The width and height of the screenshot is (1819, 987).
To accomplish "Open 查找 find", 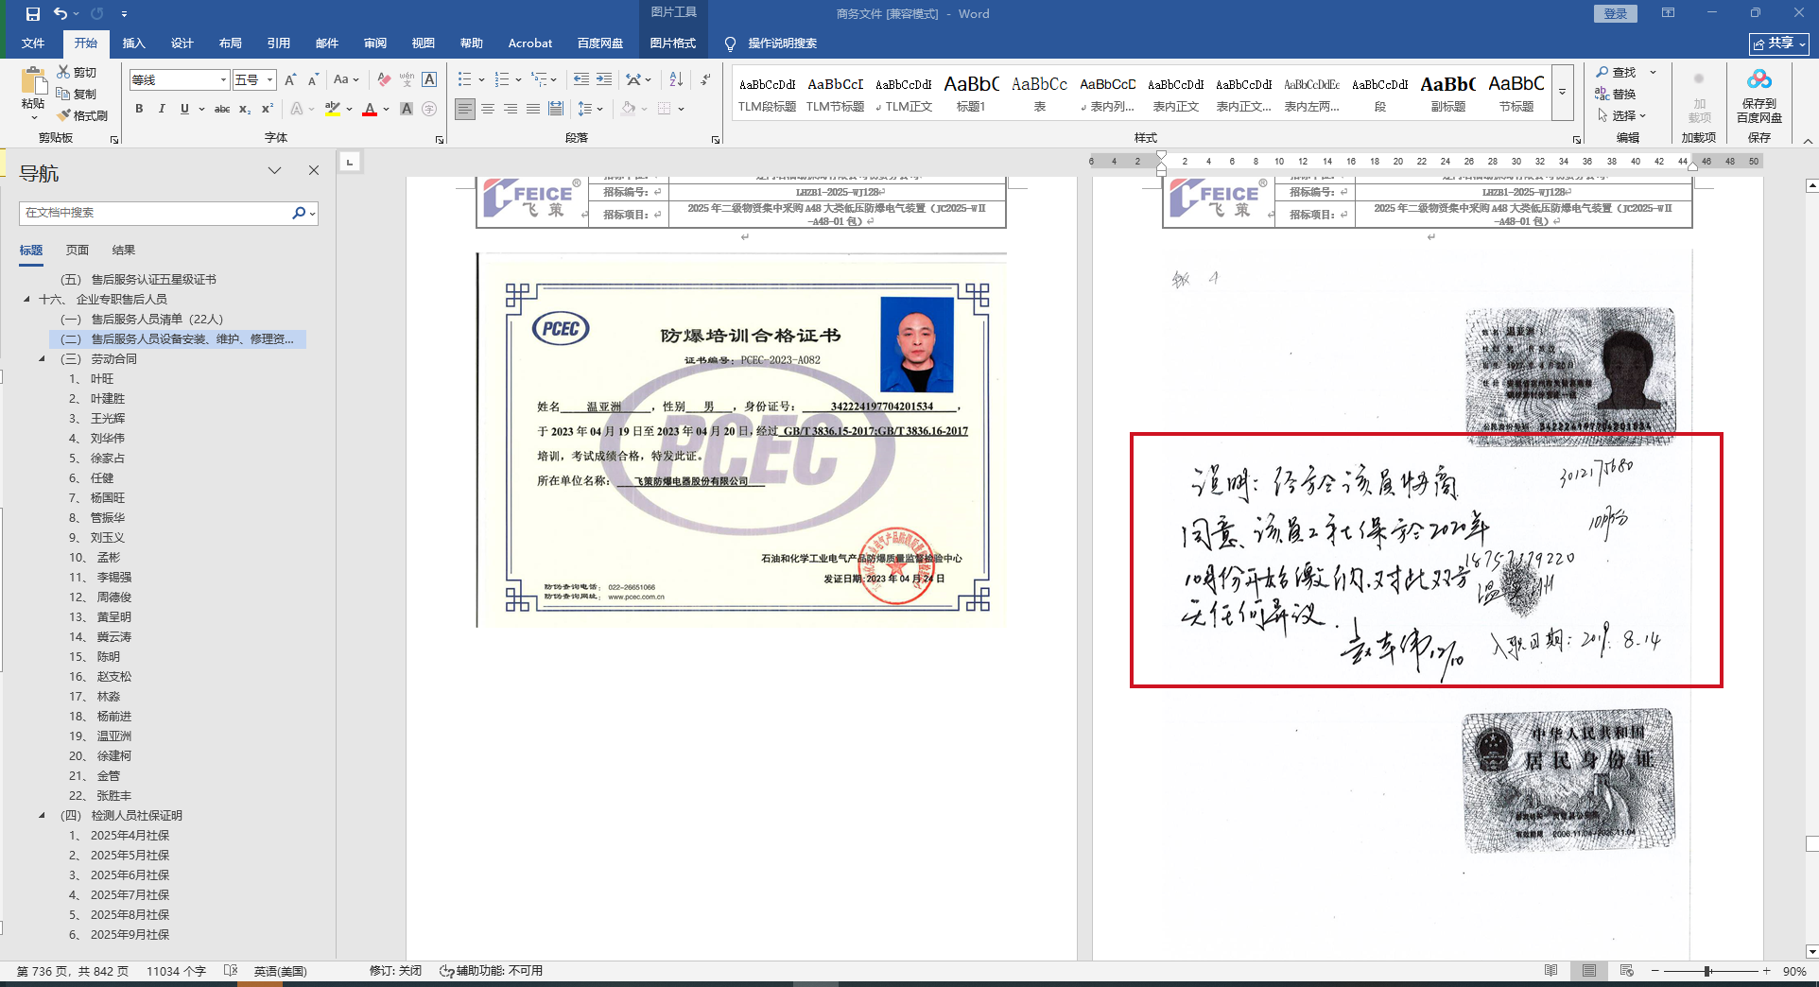I will 1617,72.
